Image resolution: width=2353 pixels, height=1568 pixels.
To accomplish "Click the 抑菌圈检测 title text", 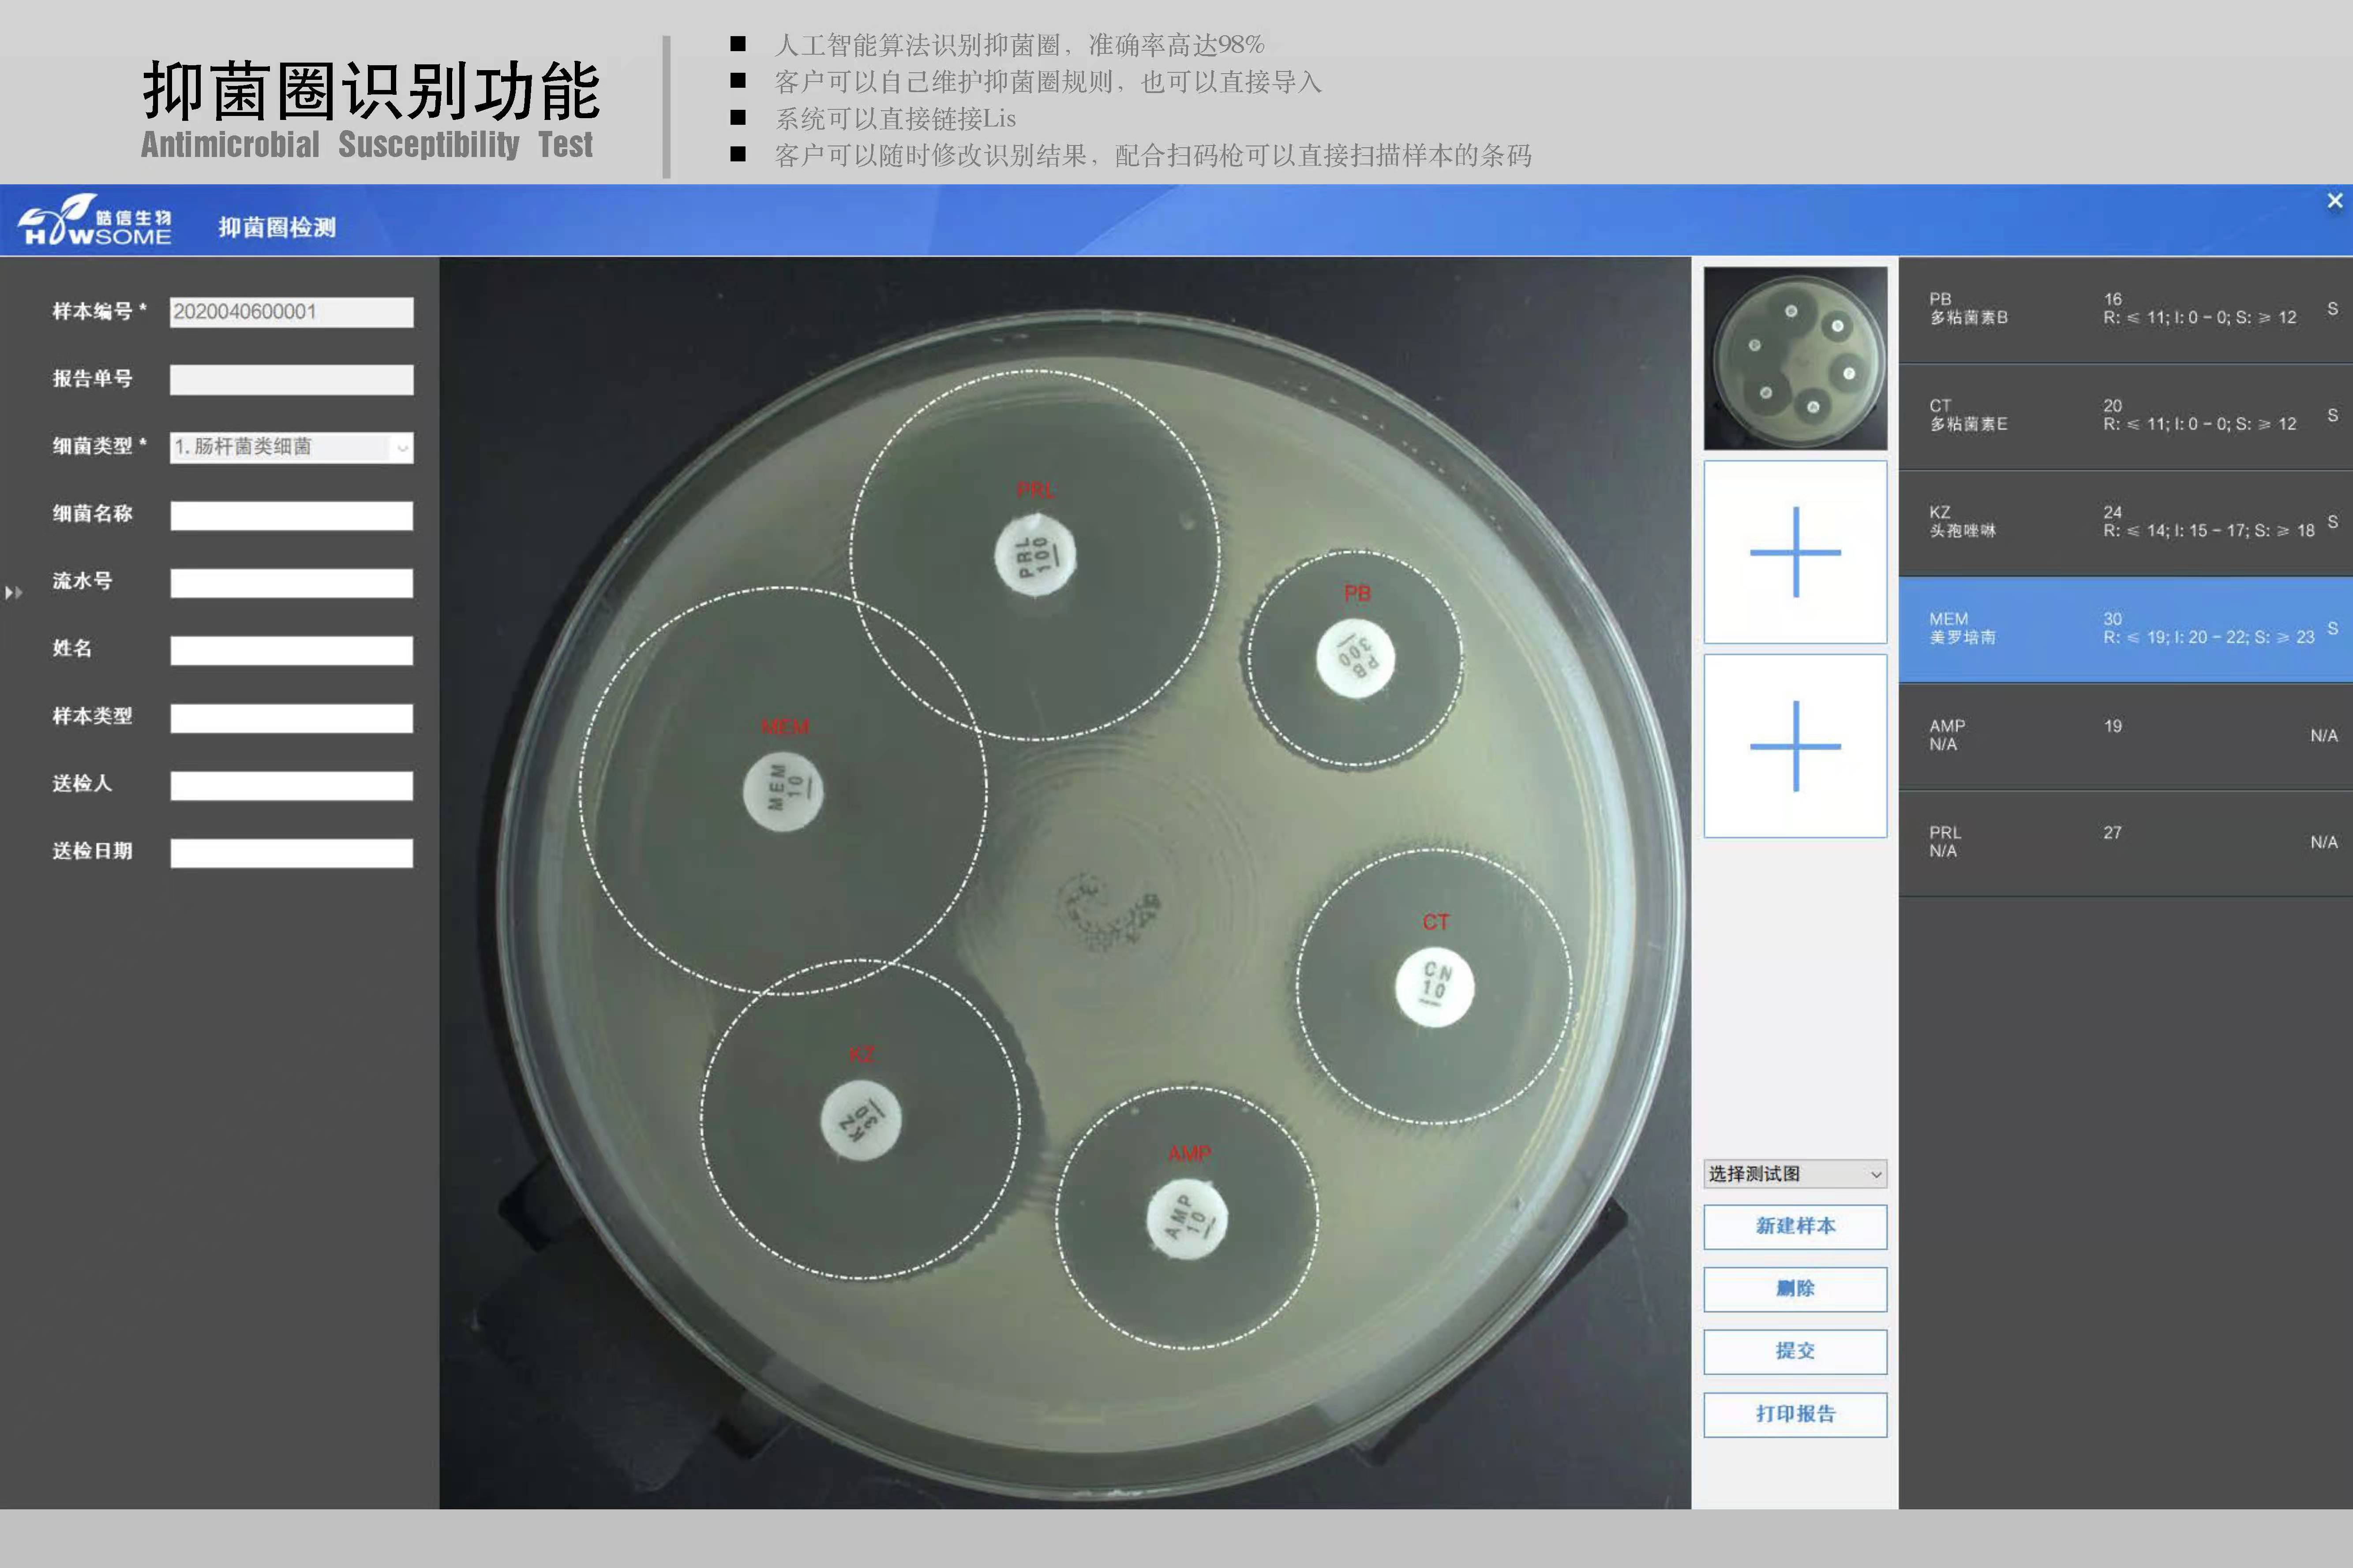I will [277, 227].
